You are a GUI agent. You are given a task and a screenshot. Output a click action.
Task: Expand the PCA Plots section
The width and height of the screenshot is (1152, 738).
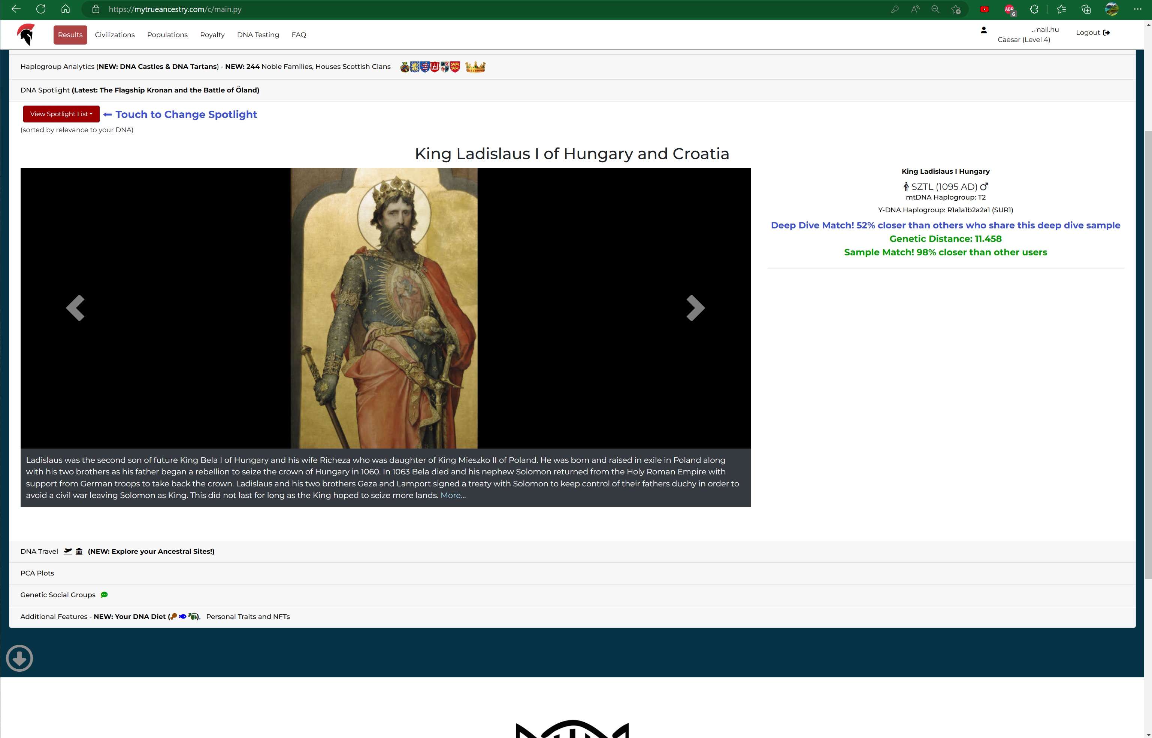(x=572, y=573)
